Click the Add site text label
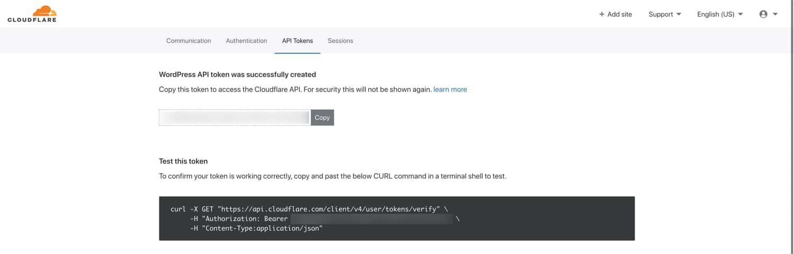The image size is (794, 254). point(619,14)
